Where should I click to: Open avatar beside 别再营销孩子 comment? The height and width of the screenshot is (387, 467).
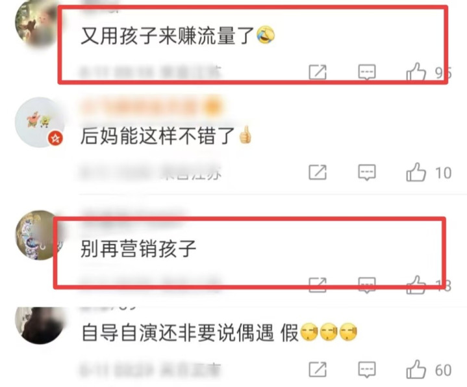(37, 235)
